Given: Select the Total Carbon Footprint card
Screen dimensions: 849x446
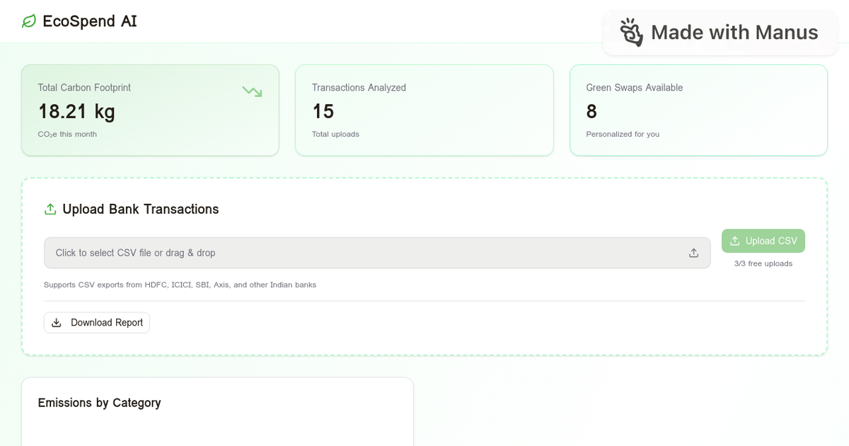Looking at the screenshot, I should pyautogui.click(x=150, y=110).
